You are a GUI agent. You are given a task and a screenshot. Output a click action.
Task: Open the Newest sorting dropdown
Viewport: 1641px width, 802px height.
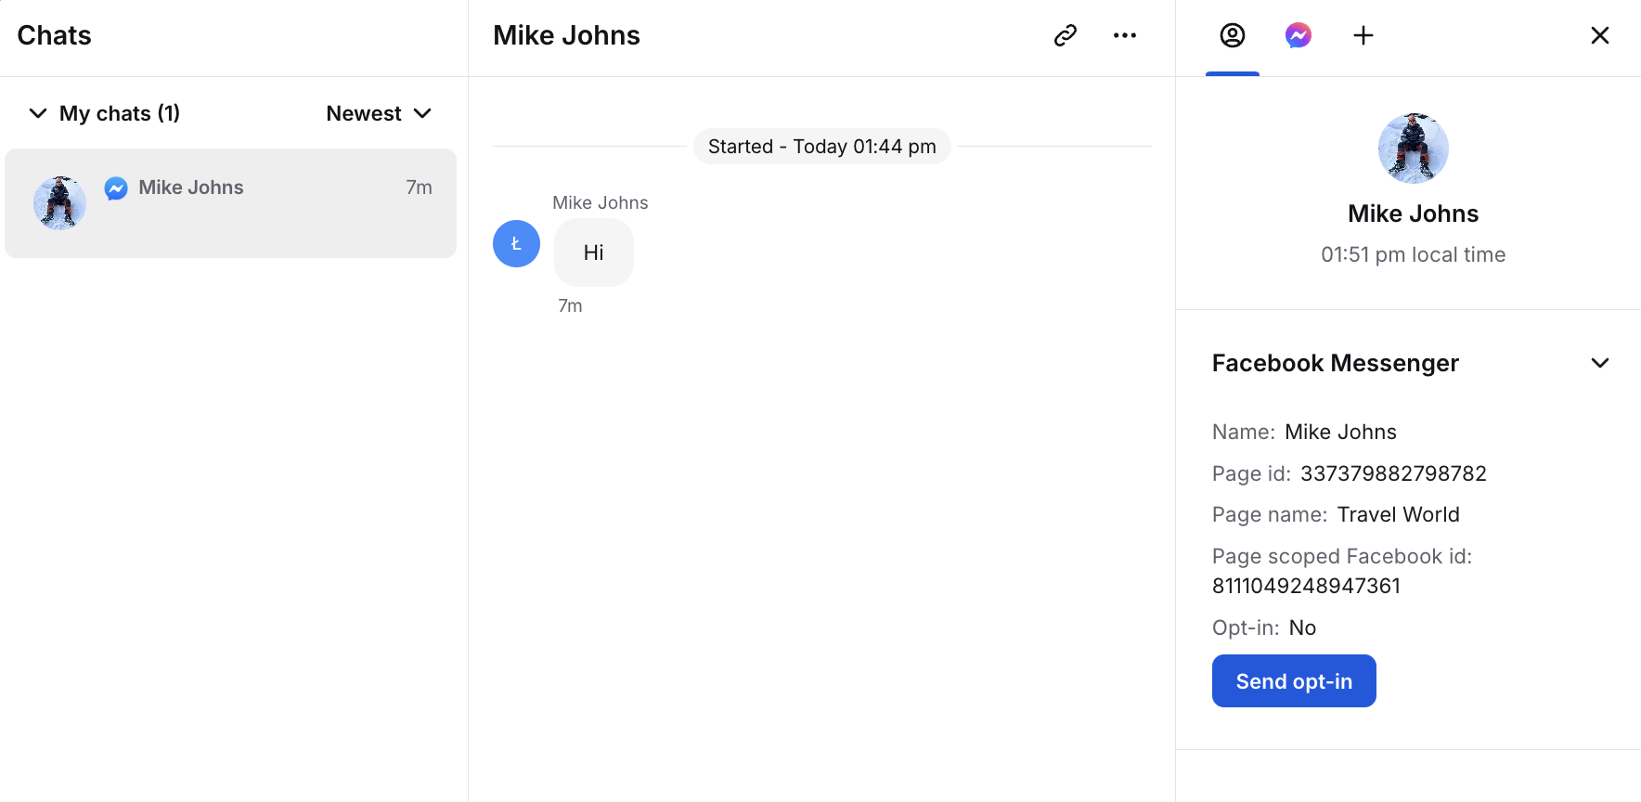(379, 113)
